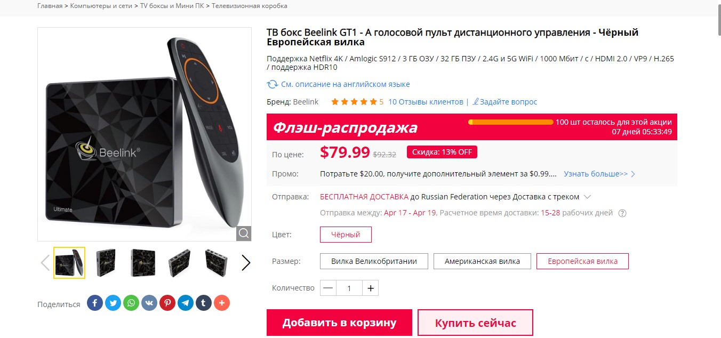This screenshot has width=721, height=338.
Task: Expand the shipping method dropdown arrow
Action: point(587,197)
